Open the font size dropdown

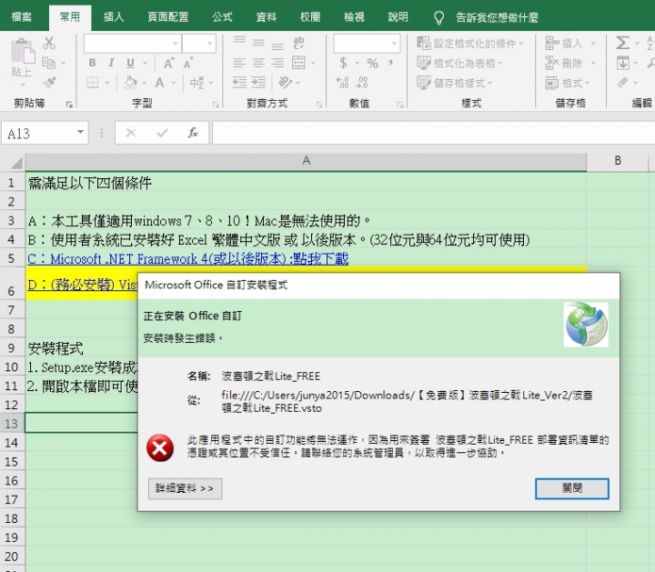210,44
